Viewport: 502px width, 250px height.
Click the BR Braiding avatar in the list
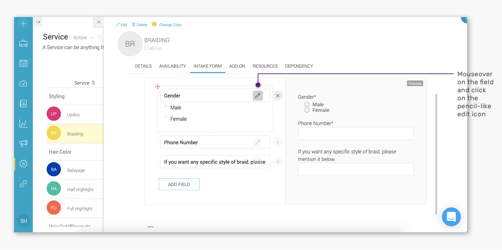(x=54, y=133)
